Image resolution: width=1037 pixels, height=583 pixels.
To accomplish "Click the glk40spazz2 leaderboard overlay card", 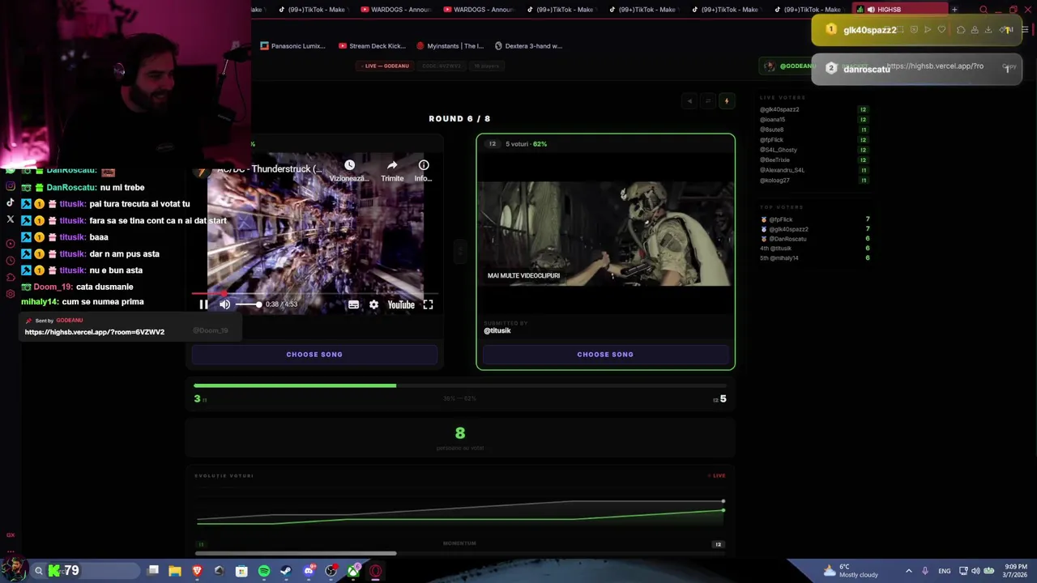I will pos(916,30).
